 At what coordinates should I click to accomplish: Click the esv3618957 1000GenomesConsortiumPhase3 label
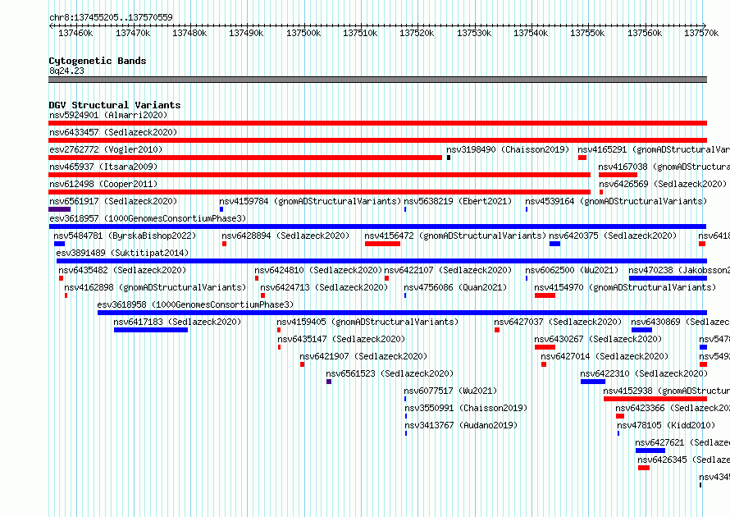tap(148, 218)
